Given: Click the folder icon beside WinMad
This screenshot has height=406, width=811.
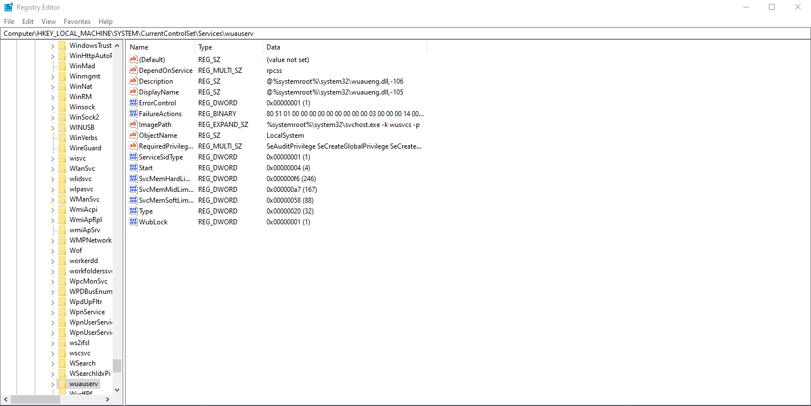Looking at the screenshot, I should pyautogui.click(x=62, y=66).
